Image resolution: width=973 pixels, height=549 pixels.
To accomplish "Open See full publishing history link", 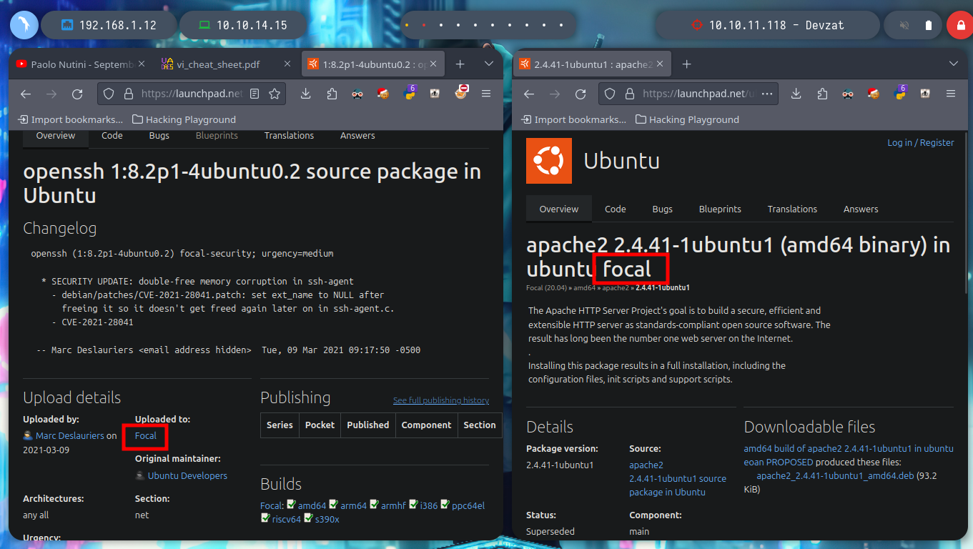I will pyautogui.click(x=441, y=400).
